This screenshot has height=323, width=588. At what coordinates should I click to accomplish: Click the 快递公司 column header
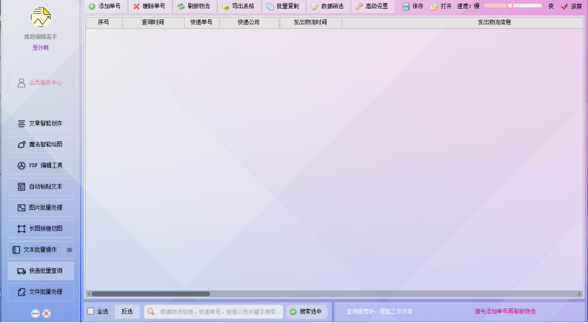point(249,22)
